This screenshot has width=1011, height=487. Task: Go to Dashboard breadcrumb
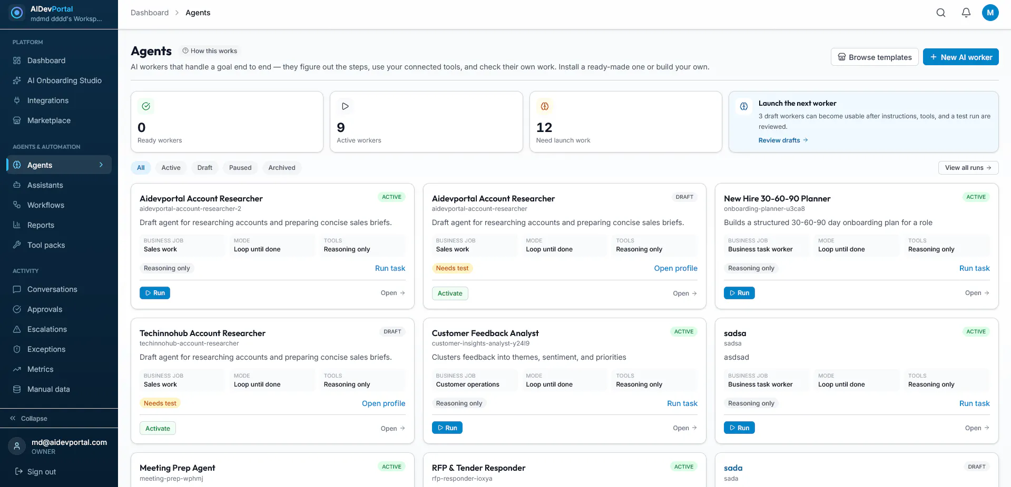(150, 13)
